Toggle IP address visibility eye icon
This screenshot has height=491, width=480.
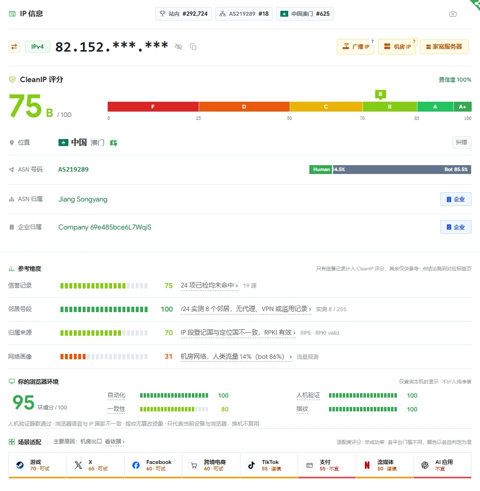179,47
